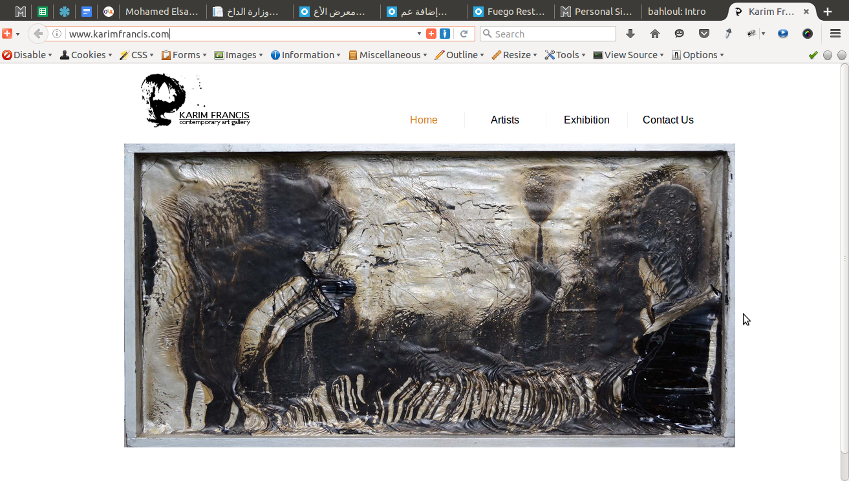This screenshot has width=849, height=481.
Task: Open the Options developer menu
Action: 698,55
